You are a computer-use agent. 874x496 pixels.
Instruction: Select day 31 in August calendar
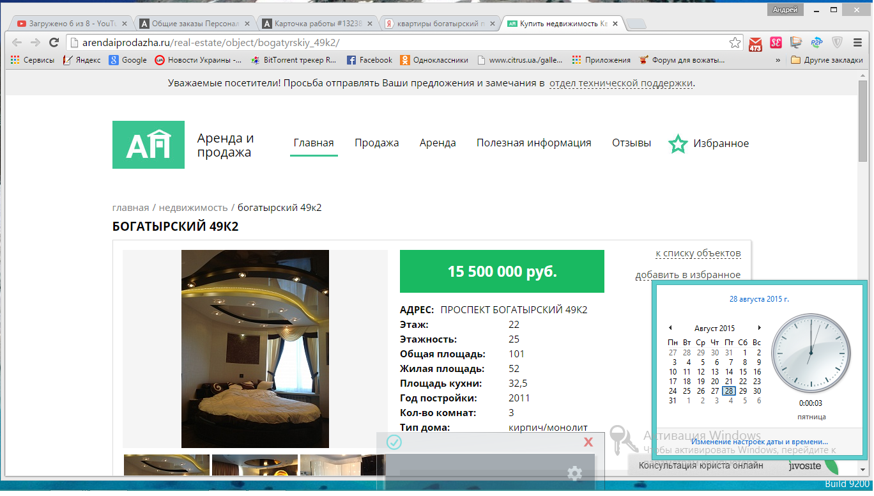673,401
